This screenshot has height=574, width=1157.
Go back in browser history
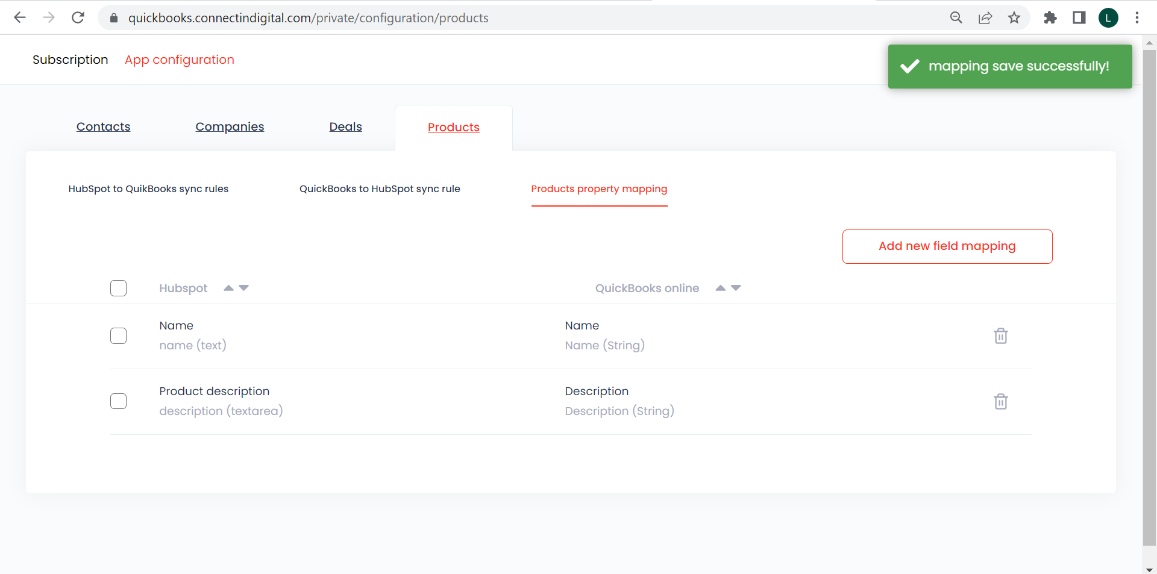[x=20, y=17]
